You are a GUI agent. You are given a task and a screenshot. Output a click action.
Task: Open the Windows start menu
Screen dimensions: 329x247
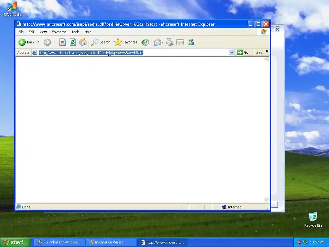tap(15, 242)
